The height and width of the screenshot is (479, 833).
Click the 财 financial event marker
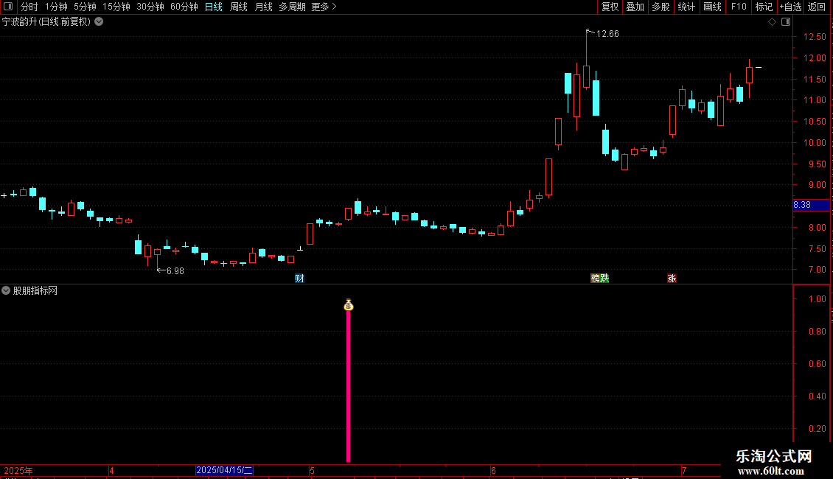point(299,279)
